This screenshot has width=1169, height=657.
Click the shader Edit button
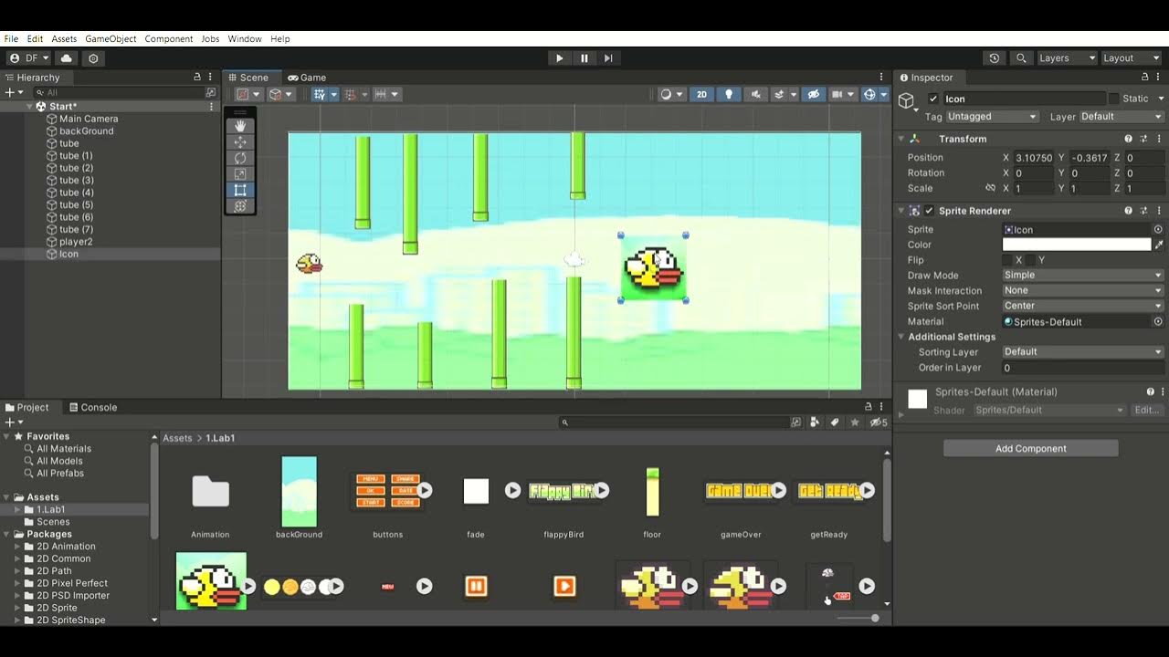[1147, 411]
